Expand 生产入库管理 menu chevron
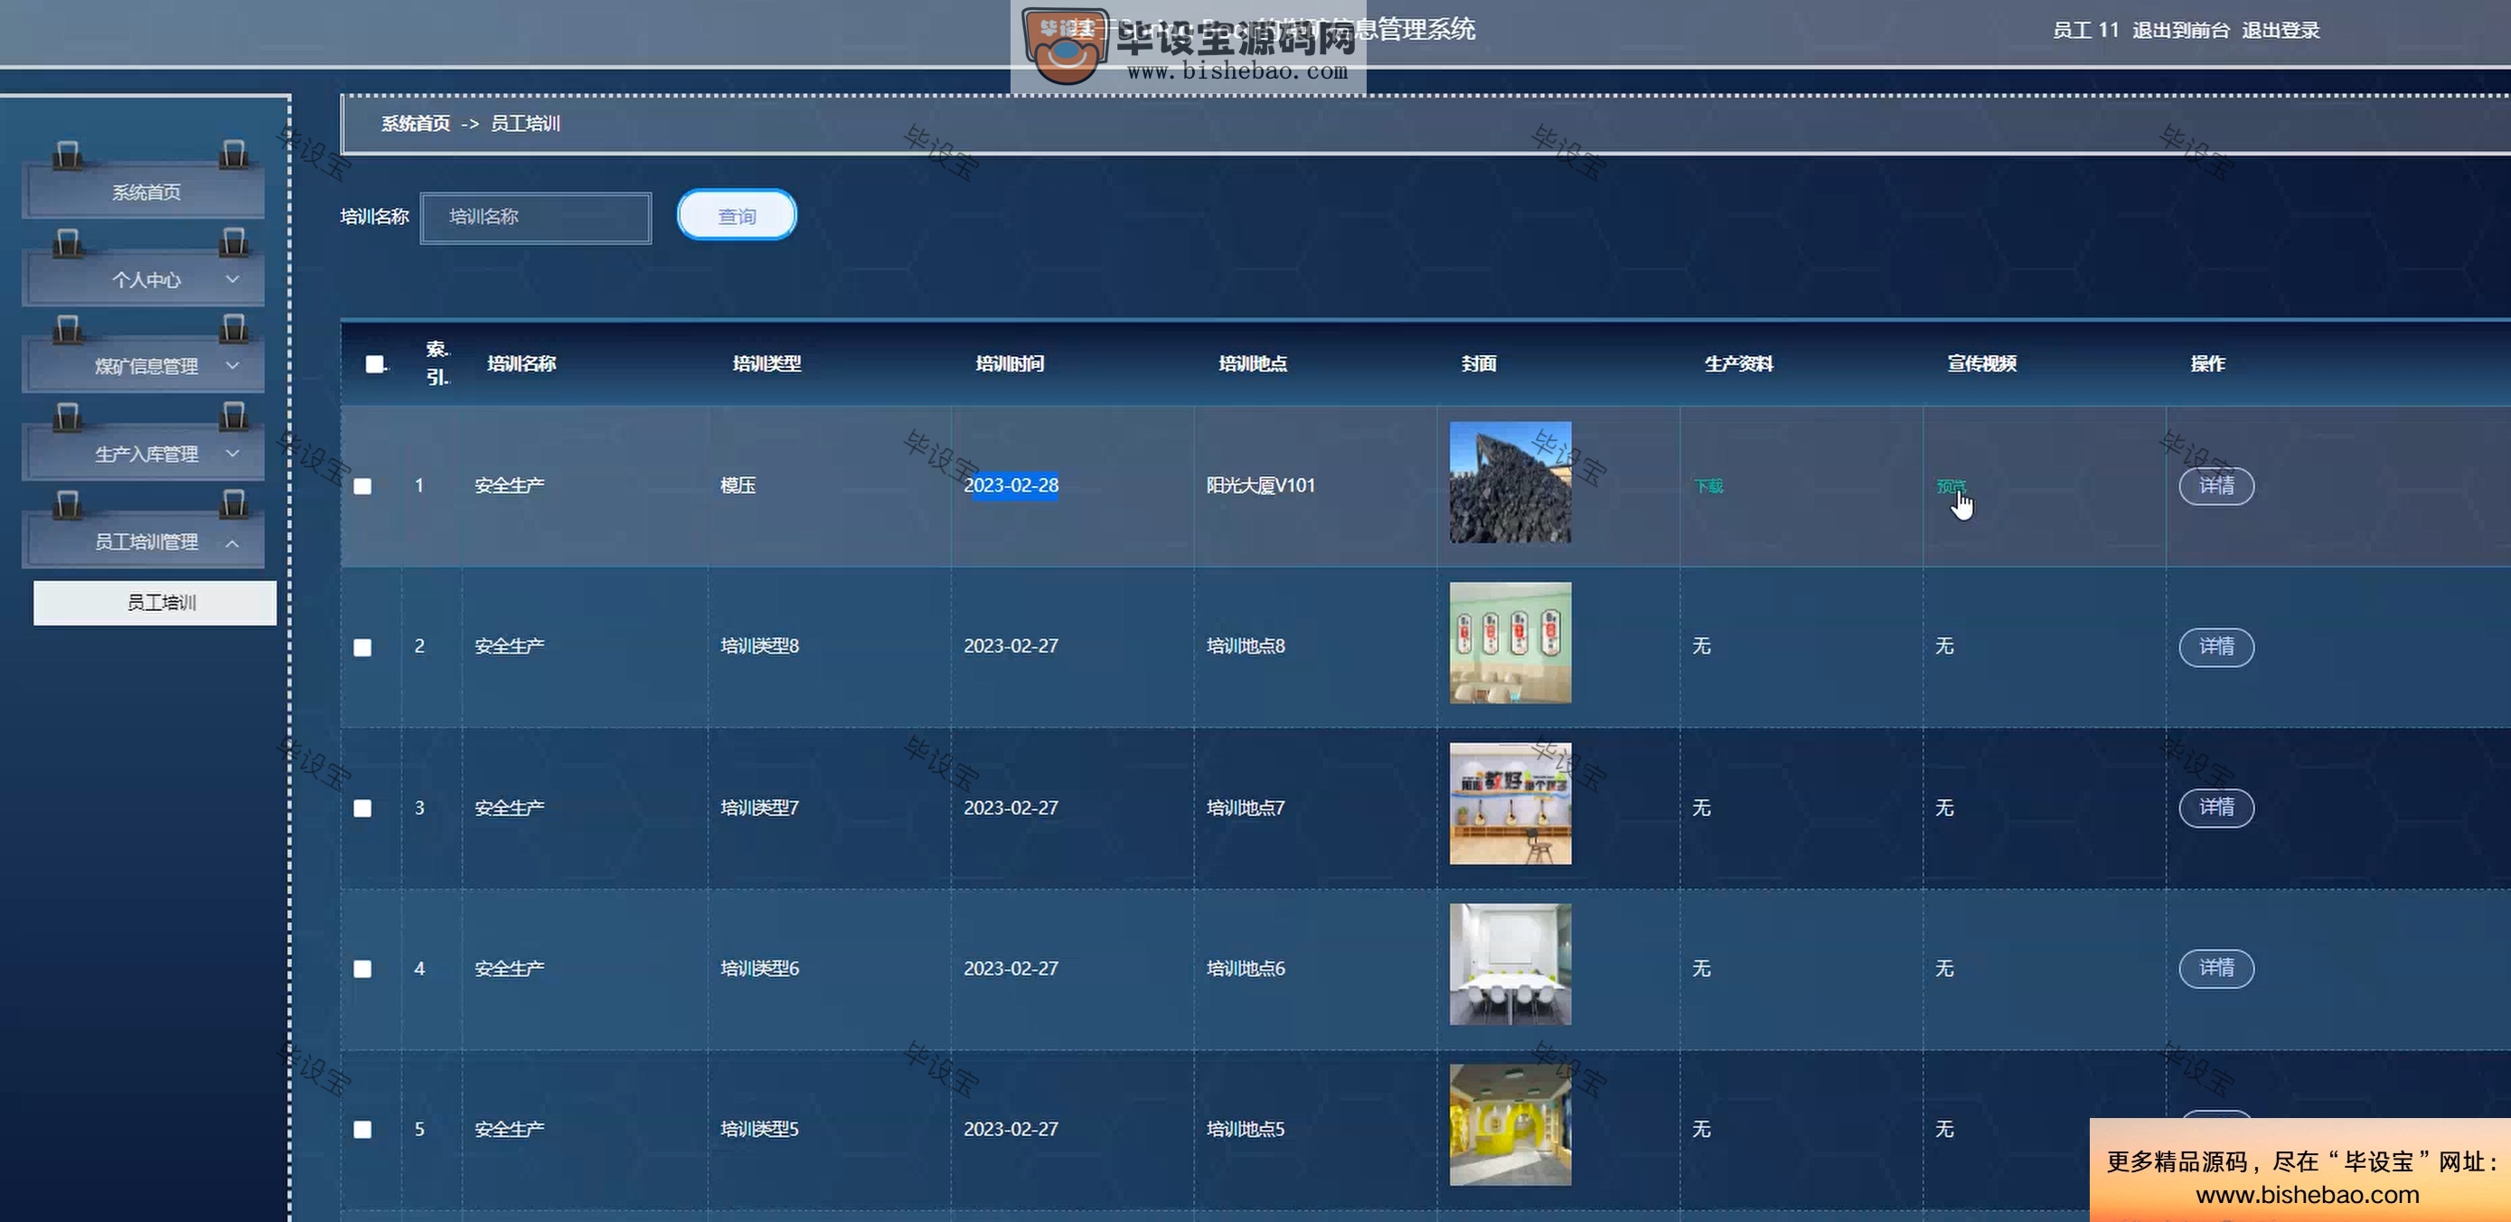 point(232,453)
